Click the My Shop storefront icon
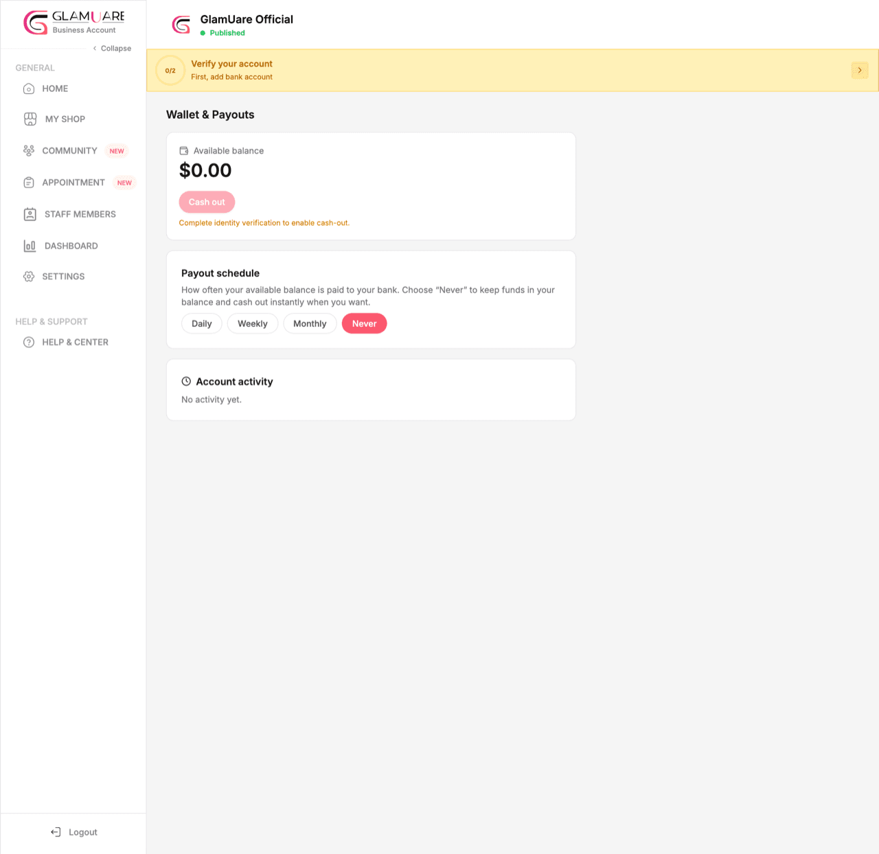879x854 pixels. (x=30, y=119)
